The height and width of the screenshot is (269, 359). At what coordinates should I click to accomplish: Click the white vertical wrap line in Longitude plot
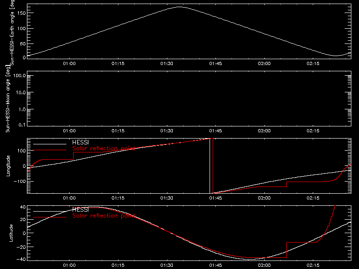click(x=210, y=166)
